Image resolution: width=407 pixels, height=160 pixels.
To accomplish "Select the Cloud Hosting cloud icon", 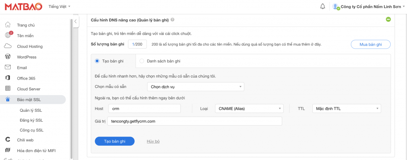I will tap(8, 46).
